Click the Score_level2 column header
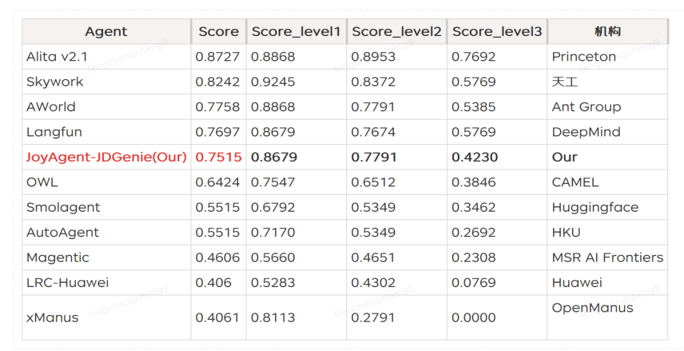Image resolution: width=684 pixels, height=351 pixels. click(x=396, y=32)
